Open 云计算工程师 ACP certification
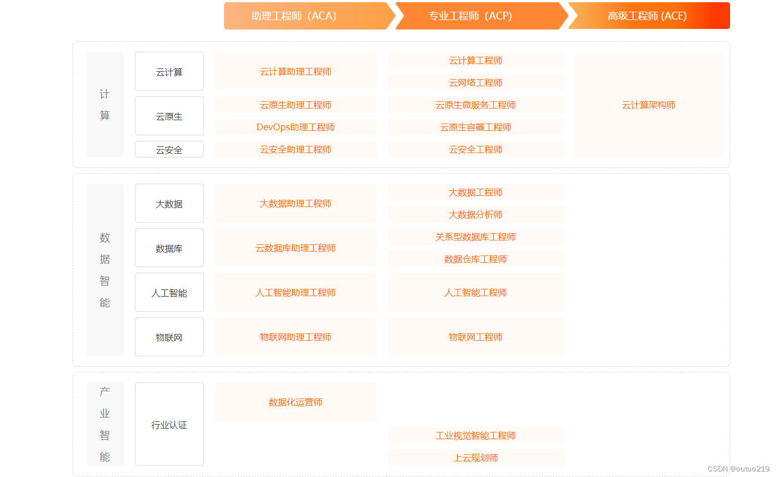The width and height of the screenshot is (778, 477). pos(476,60)
